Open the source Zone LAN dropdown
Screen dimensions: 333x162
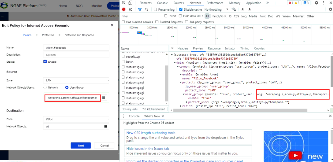click(77, 80)
